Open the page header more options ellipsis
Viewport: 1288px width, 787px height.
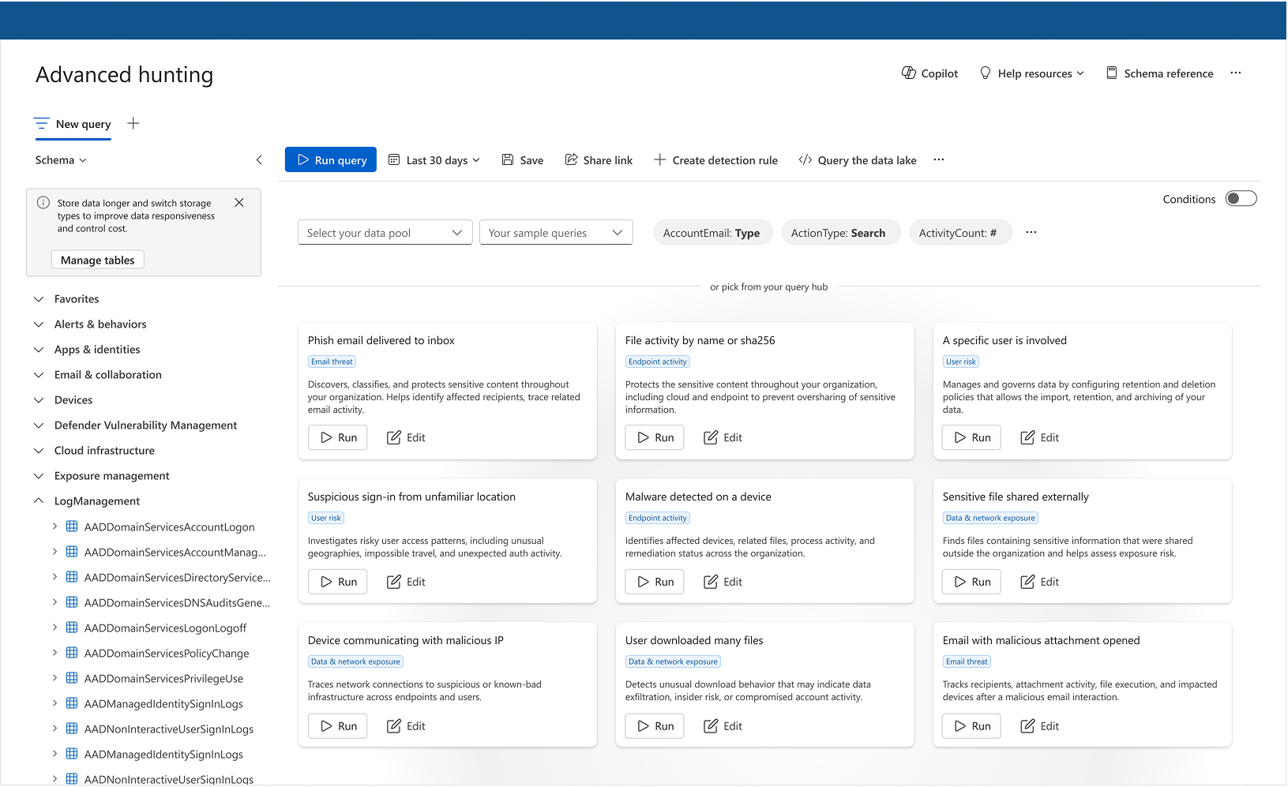pos(1236,73)
